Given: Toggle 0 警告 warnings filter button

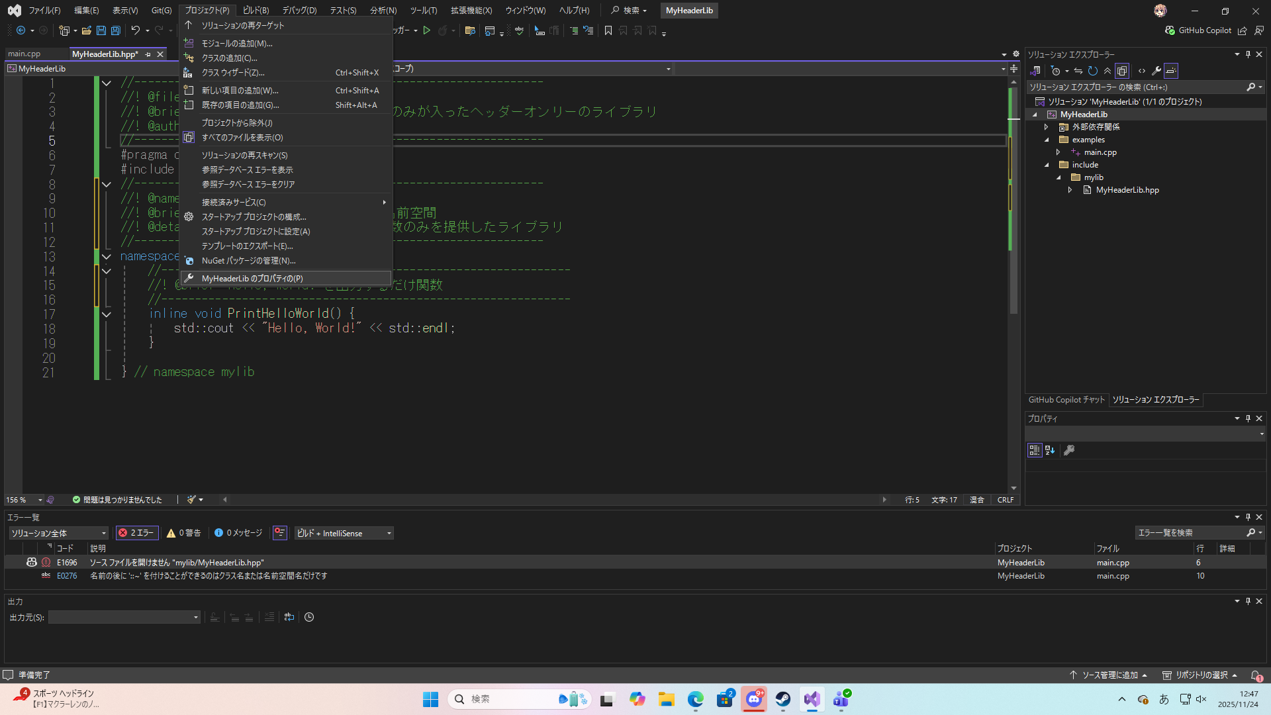Looking at the screenshot, I should point(184,533).
